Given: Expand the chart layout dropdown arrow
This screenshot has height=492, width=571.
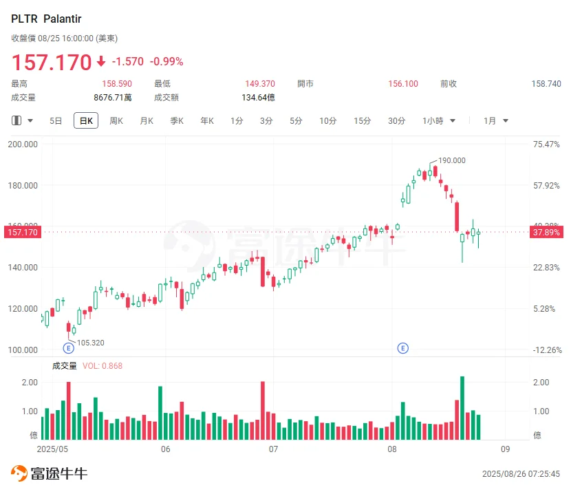Looking at the screenshot, I should pos(30,121).
